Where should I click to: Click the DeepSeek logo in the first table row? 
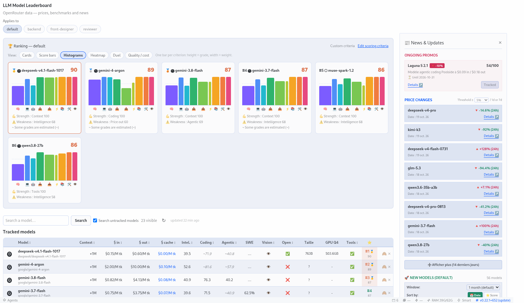[9, 254]
